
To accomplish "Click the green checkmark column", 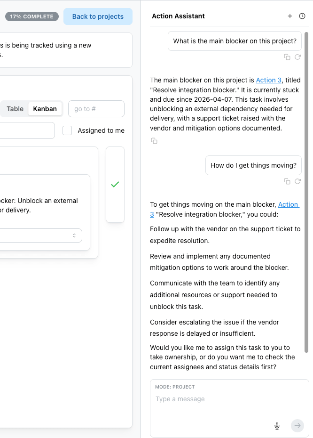I will coord(115,184).
